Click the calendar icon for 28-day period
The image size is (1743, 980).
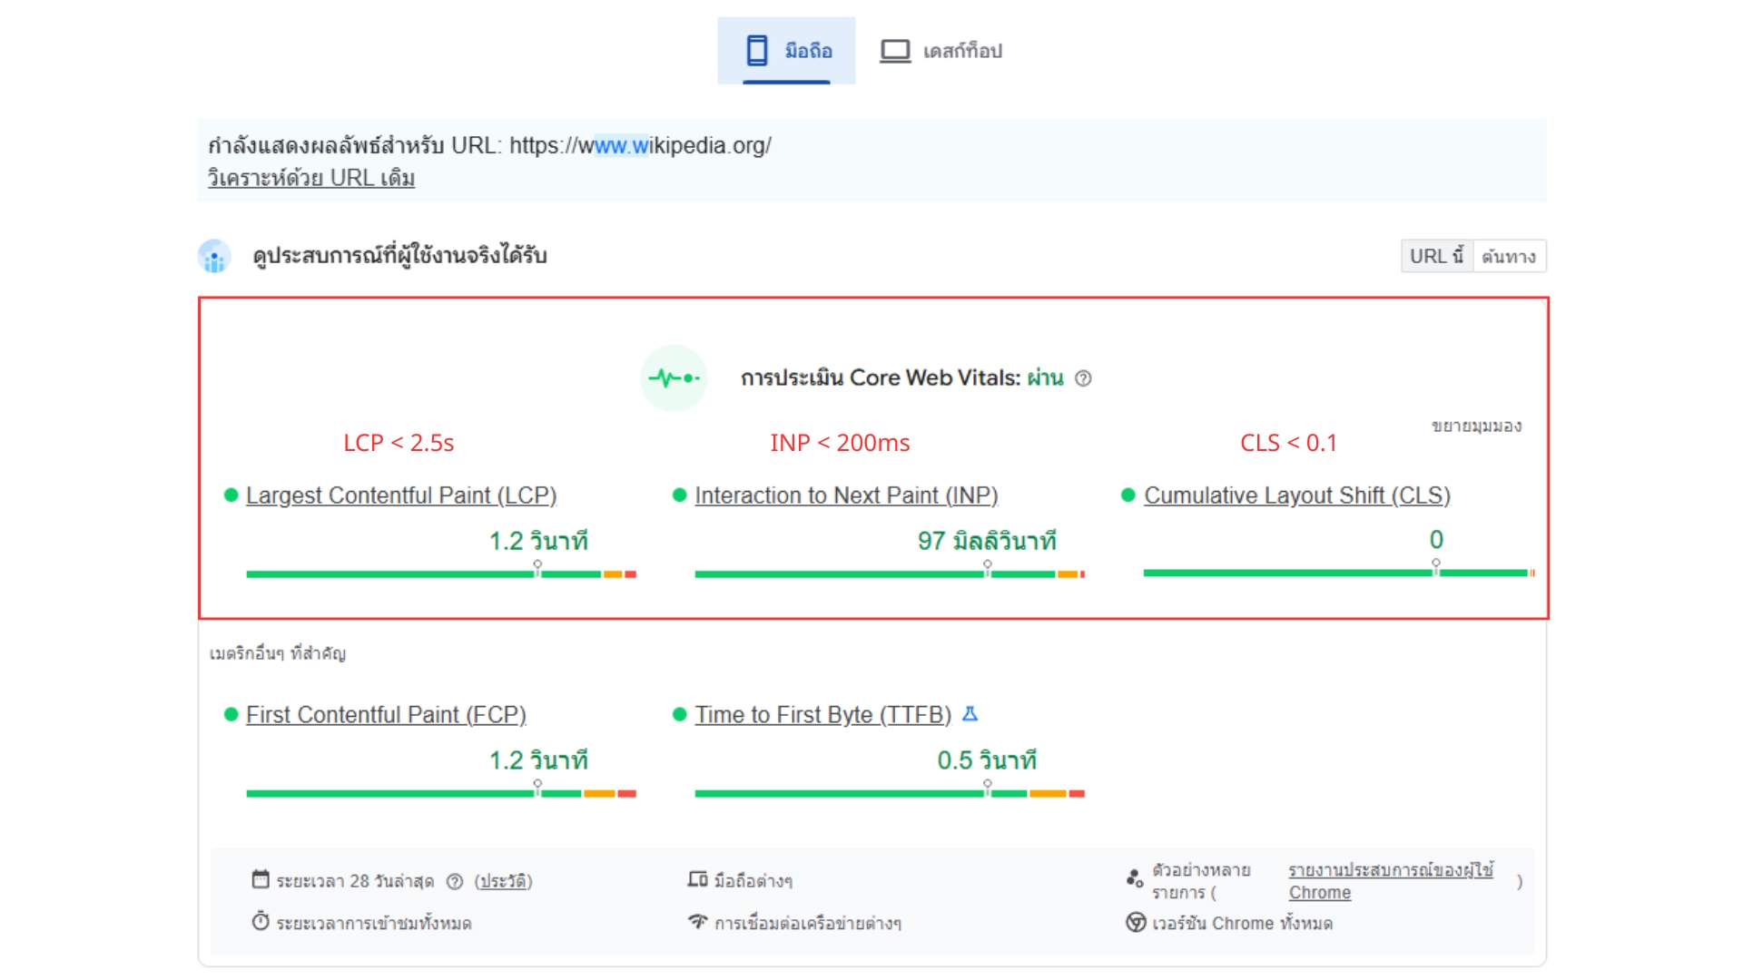(261, 879)
